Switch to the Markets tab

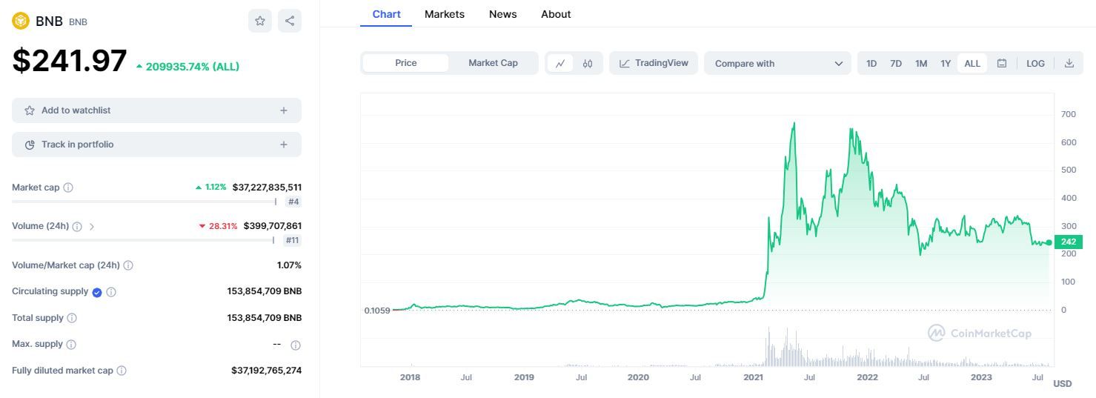[x=444, y=14]
